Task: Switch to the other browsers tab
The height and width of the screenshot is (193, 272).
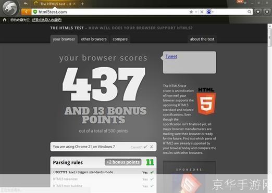Action: [94, 39]
